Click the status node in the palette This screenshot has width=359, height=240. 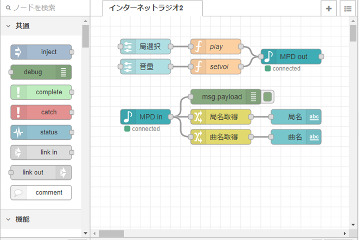click(x=41, y=132)
